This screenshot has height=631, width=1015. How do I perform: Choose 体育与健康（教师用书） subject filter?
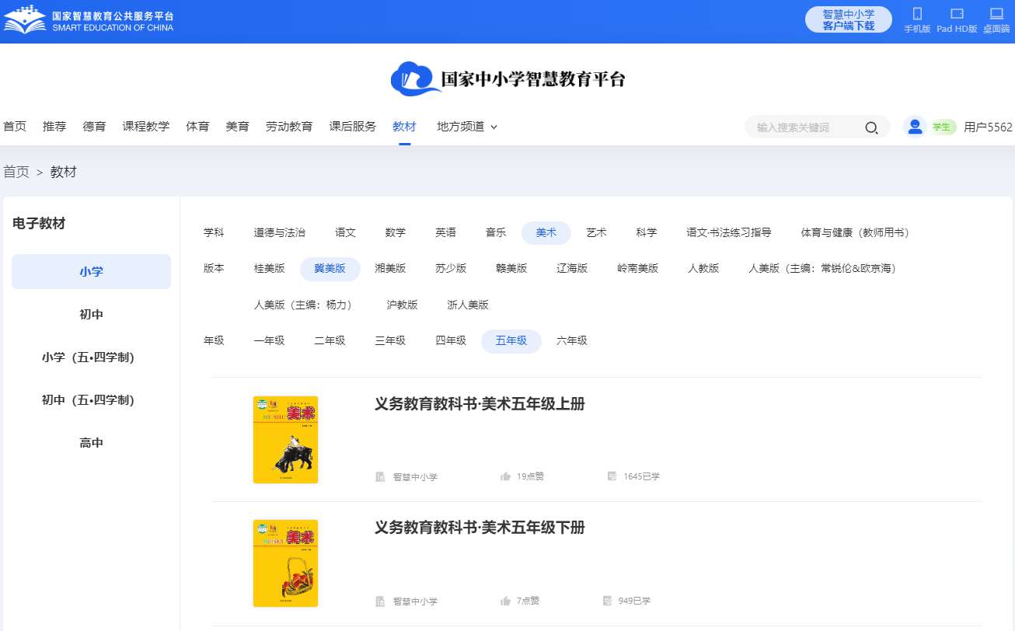pyautogui.click(x=856, y=232)
